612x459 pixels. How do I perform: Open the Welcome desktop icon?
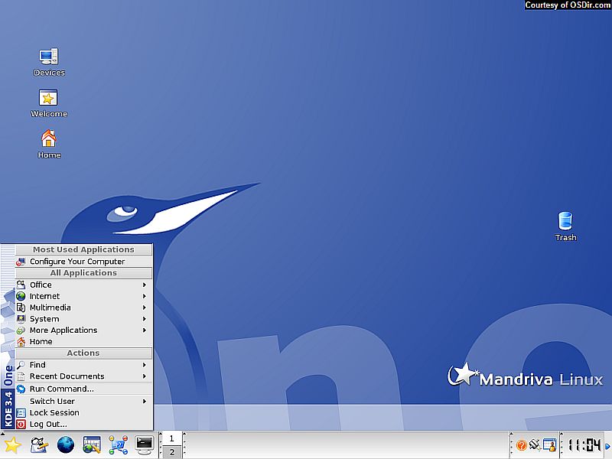click(49, 103)
